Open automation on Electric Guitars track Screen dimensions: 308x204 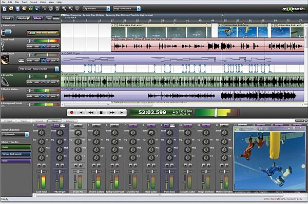click(43, 96)
